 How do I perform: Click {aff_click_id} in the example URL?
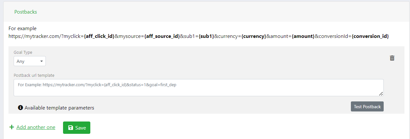[x=99, y=36]
